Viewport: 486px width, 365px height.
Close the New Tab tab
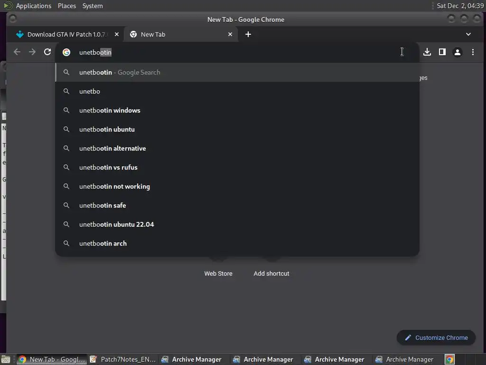[230, 34]
